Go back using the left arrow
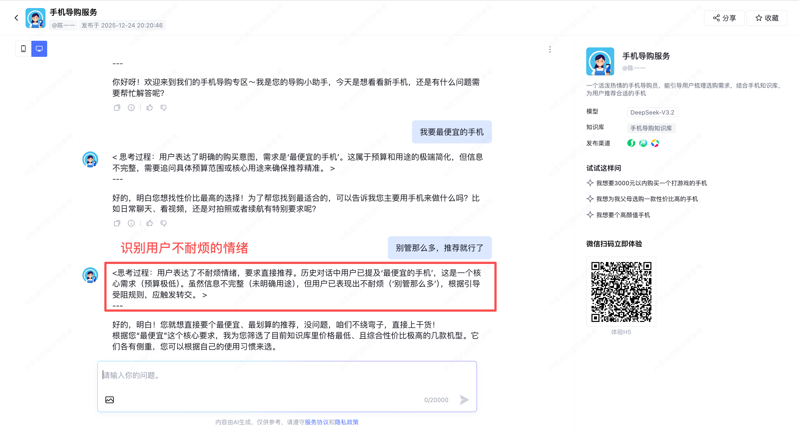The width and height of the screenshot is (799, 432). point(16,18)
